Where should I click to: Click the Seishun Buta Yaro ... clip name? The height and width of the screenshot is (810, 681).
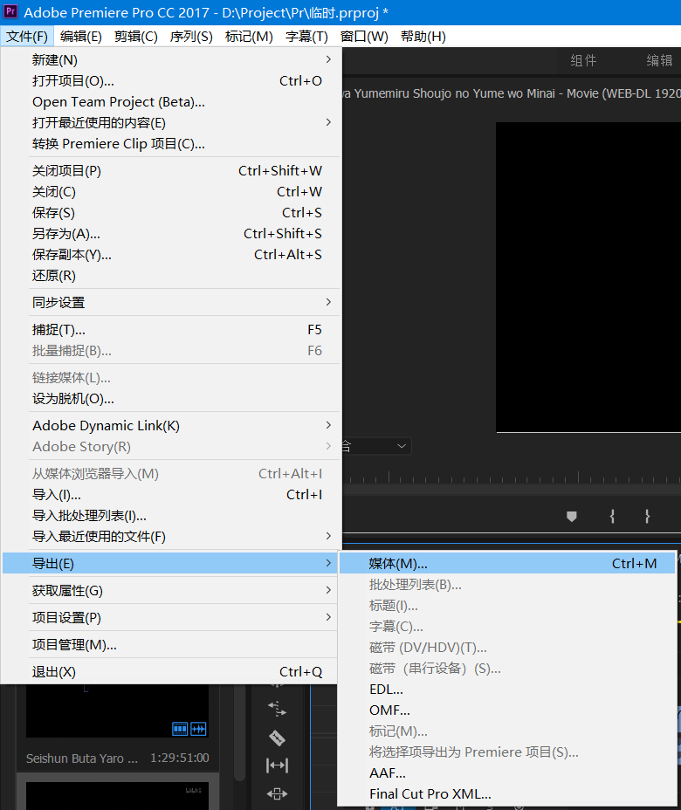pyautogui.click(x=82, y=759)
